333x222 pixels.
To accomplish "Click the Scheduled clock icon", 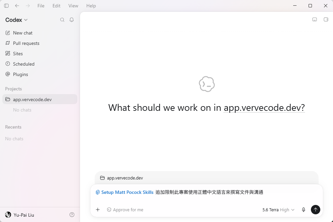I will (8, 64).
